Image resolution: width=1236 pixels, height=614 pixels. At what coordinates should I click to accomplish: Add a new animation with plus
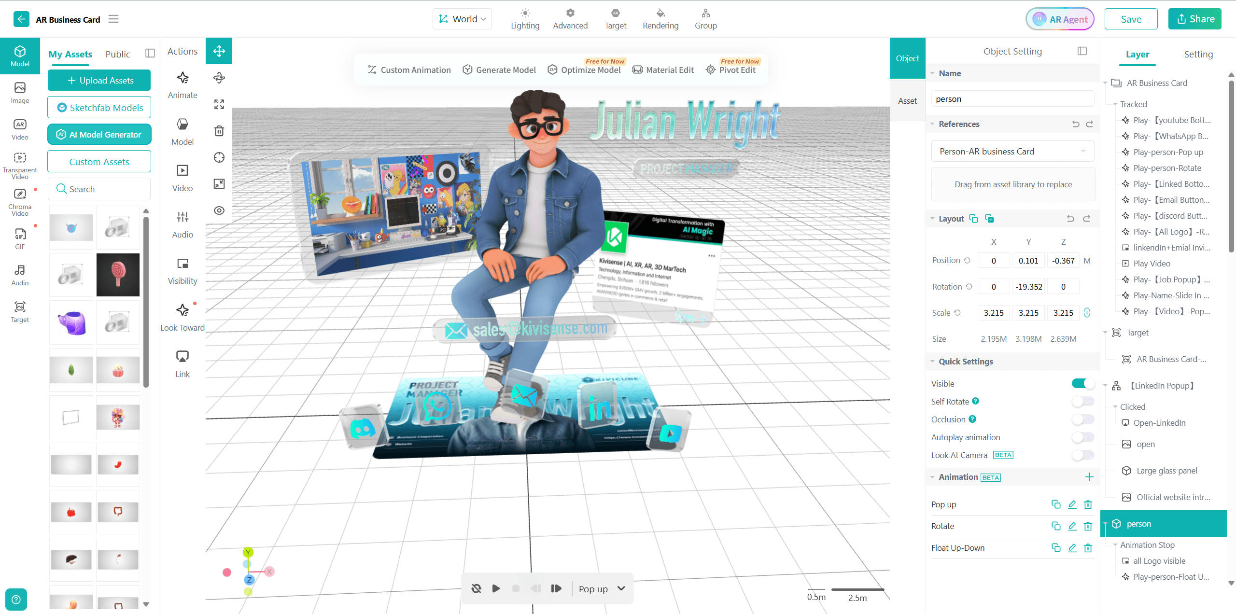click(x=1089, y=477)
